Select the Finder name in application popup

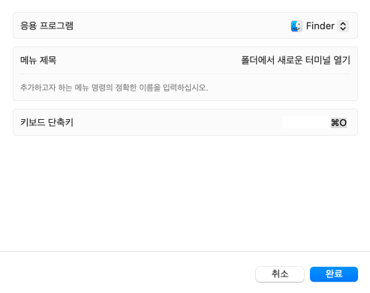point(320,26)
